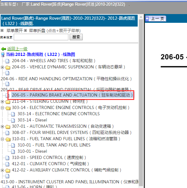Click the left panel scrollbar up arrow
This screenshot has width=187, height=188.
tap(141, 17)
